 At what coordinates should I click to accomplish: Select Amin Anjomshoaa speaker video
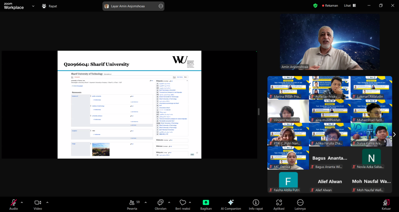coord(330,42)
